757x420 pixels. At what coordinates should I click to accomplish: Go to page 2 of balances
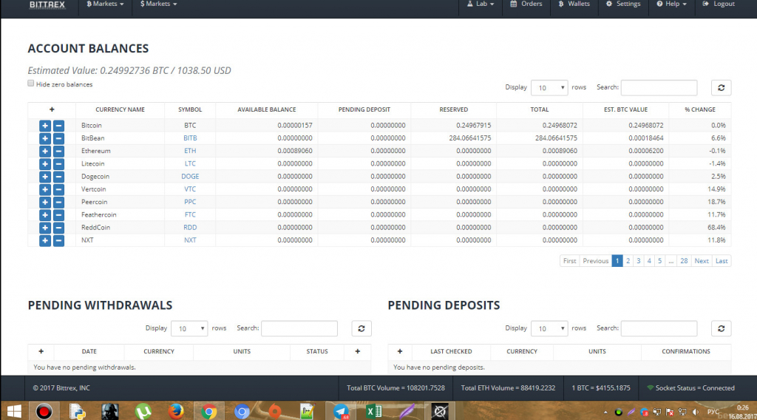click(x=628, y=261)
